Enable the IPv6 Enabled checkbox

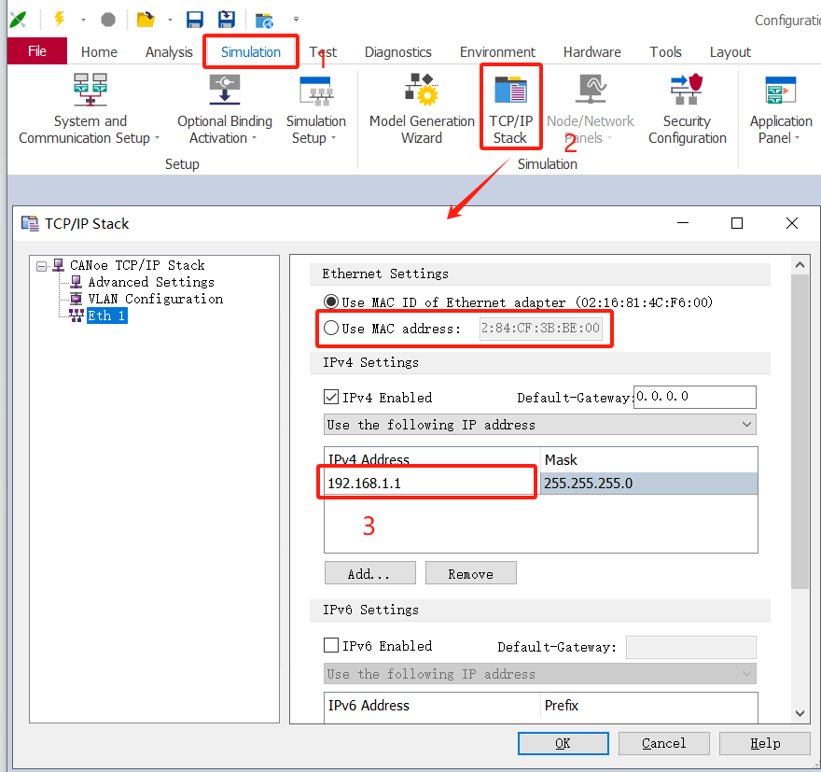pos(331,646)
